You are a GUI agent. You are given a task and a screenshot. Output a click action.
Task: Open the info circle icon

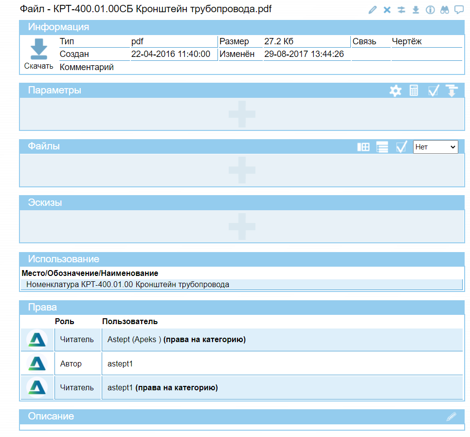coord(430,10)
